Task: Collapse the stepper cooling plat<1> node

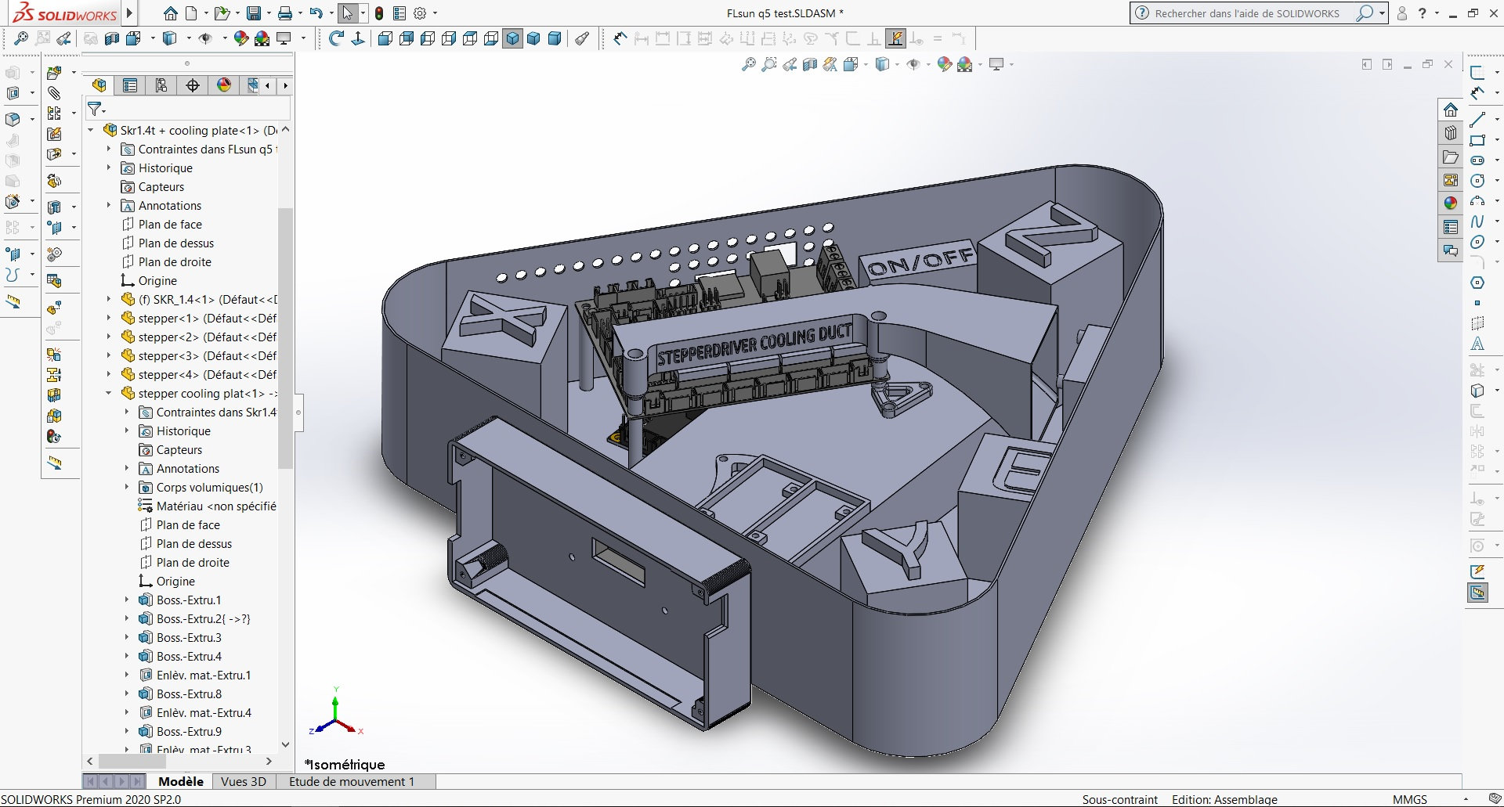Action: tap(109, 393)
